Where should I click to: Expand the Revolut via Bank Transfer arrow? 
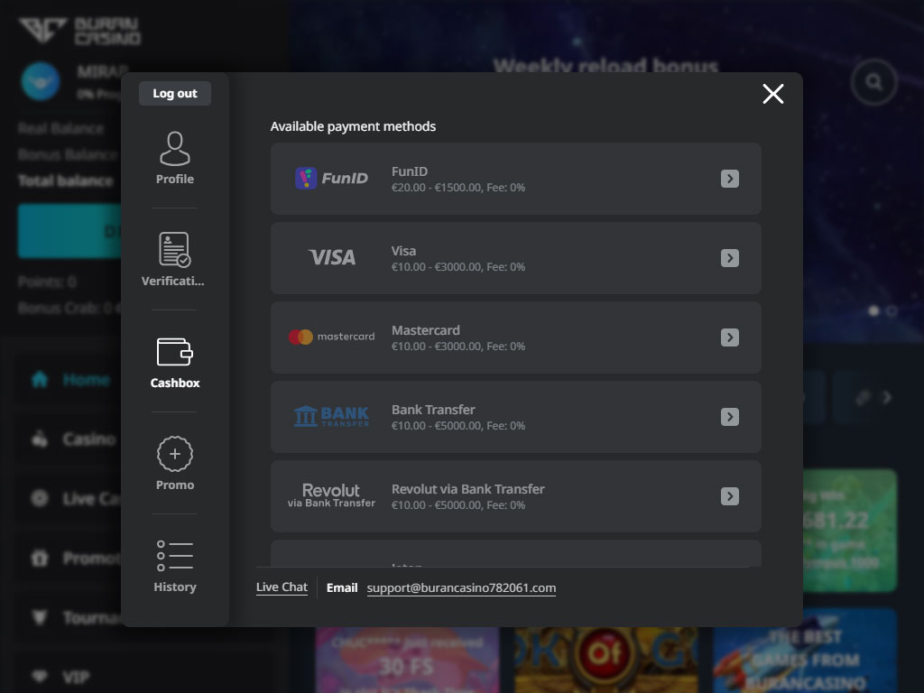tap(729, 496)
